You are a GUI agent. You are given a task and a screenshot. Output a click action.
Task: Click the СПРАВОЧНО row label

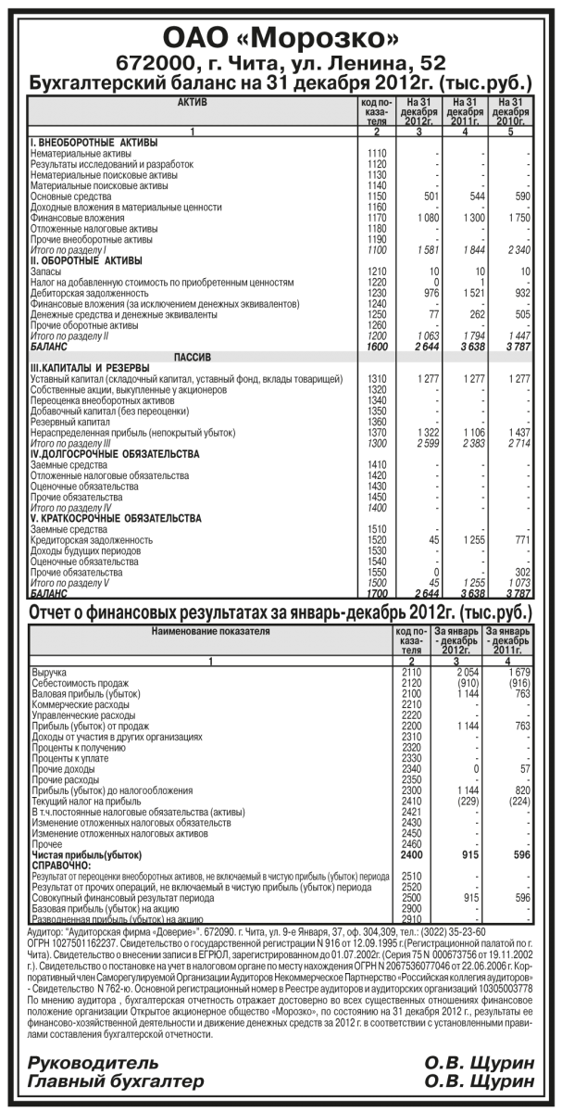click(x=57, y=865)
